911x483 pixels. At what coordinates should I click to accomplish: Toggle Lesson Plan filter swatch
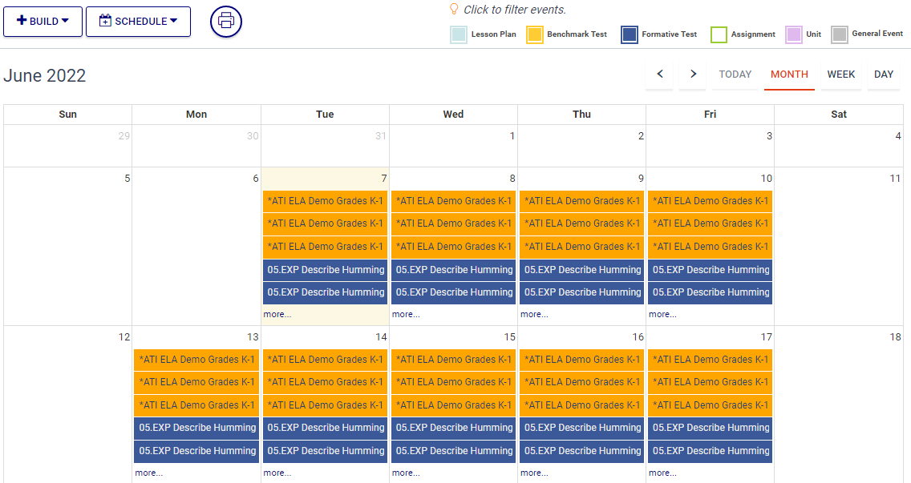(459, 34)
